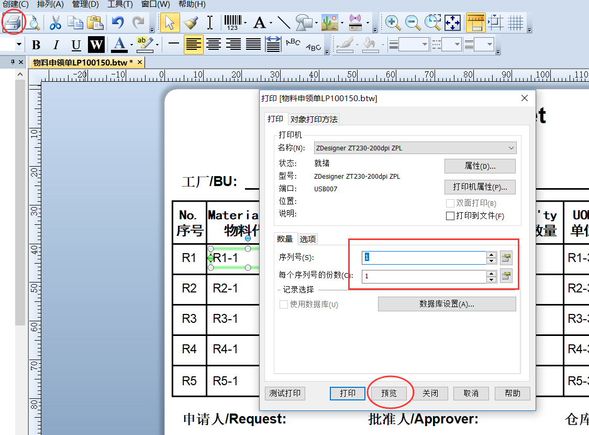This screenshot has width=589, height=435.
Task: Expand the font color dropdown arrow
Action: tap(131, 45)
